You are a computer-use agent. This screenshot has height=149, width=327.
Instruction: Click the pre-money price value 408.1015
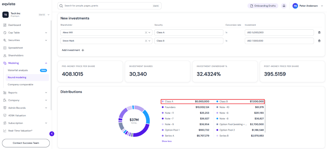[72, 74]
